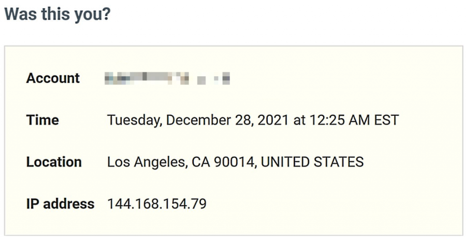The image size is (466, 237).
Task: Click the word 'Tuesday' in the time row
Action: coord(134,121)
